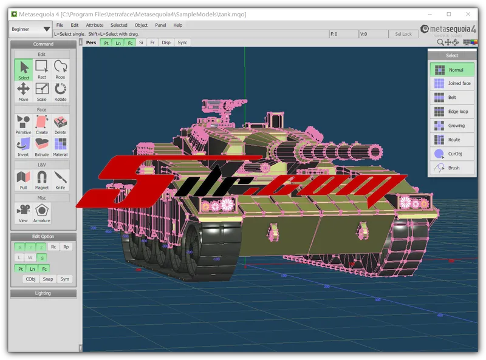This screenshot has height=360, width=486.
Task: Toggle the X axis in Edit Option
Action: (x=20, y=247)
